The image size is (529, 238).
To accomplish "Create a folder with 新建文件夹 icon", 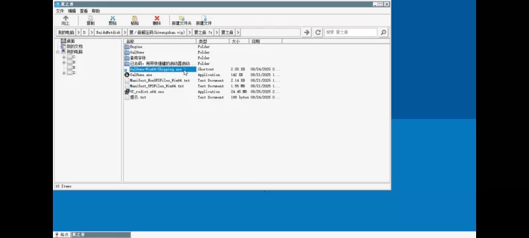I will (x=181, y=19).
